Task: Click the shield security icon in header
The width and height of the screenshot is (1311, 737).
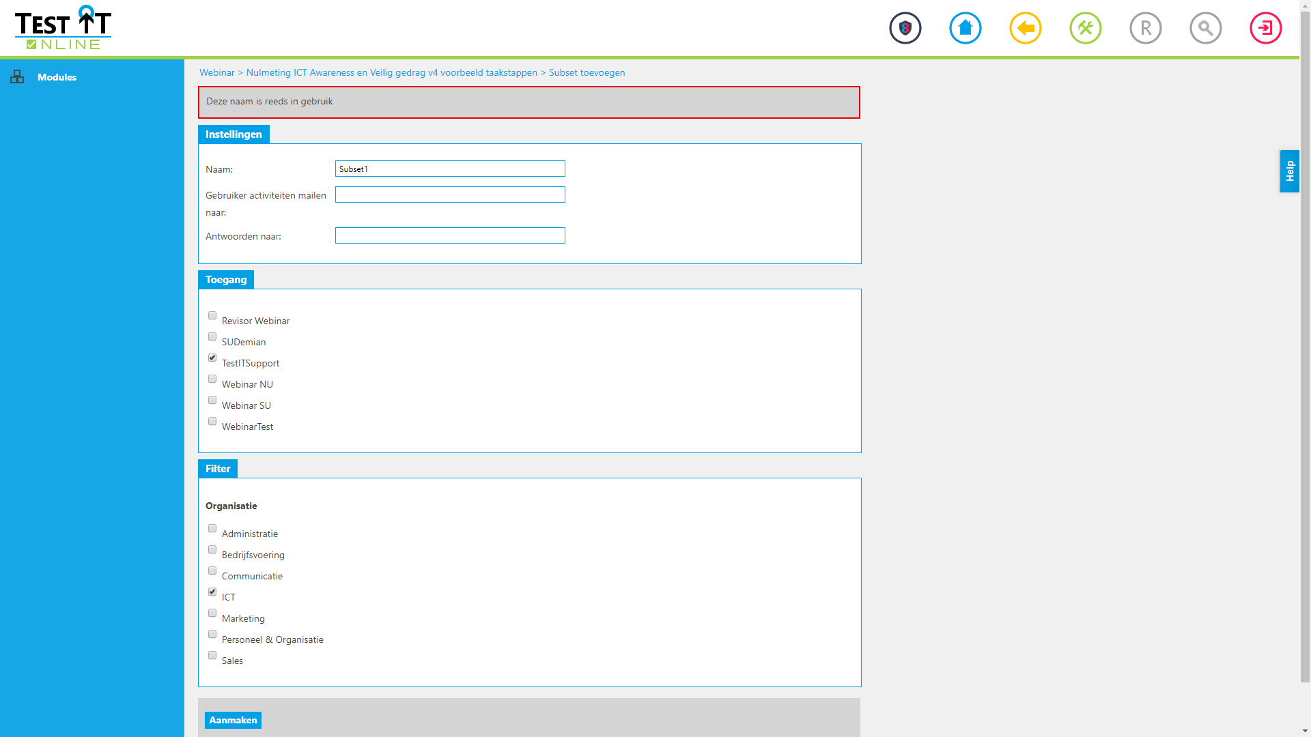Action: pos(905,28)
